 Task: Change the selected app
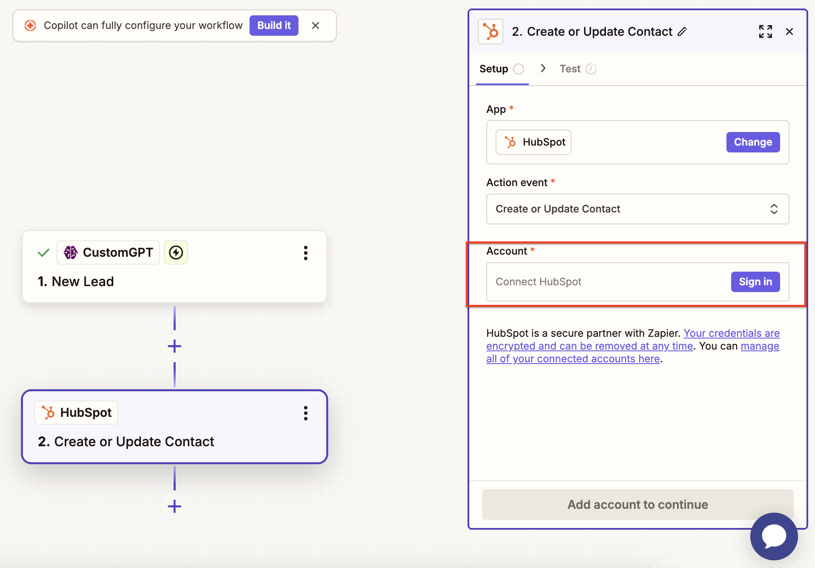[753, 142]
